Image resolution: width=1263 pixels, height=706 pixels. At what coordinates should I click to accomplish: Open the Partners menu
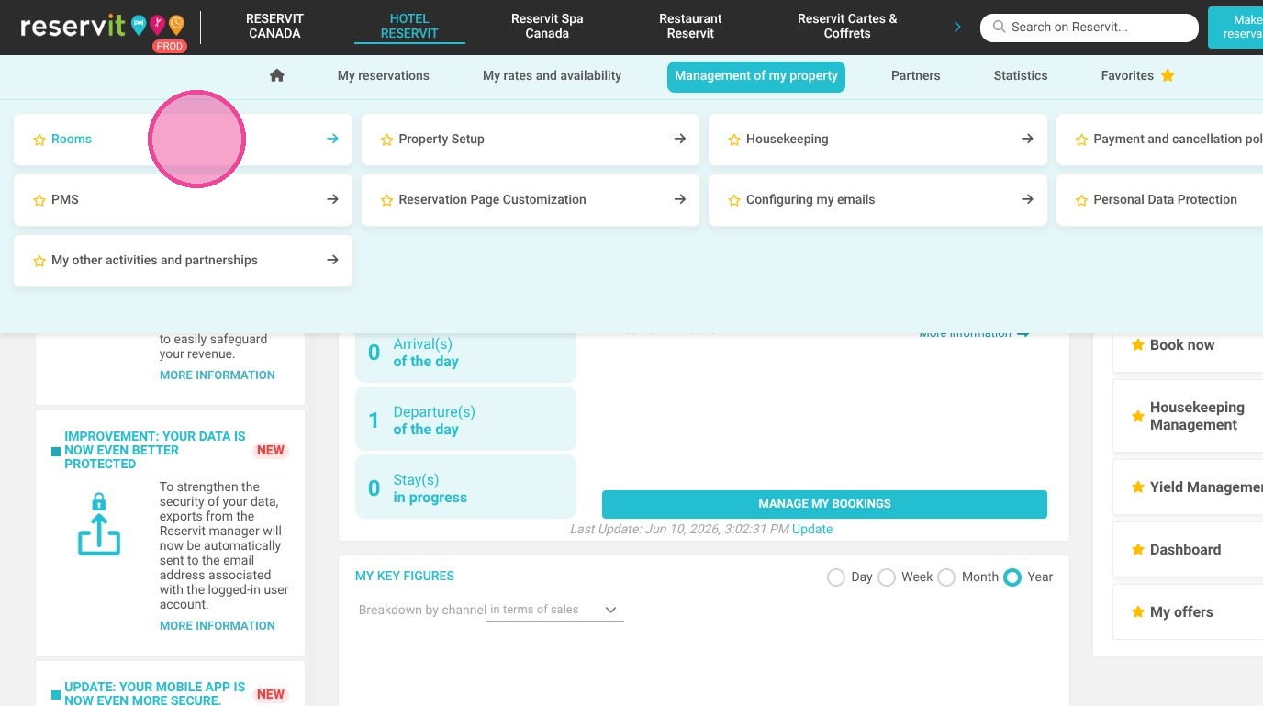pyautogui.click(x=916, y=76)
